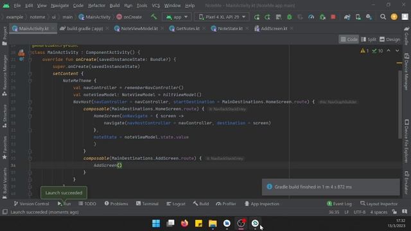Open the Device Manager toolbar icon

(x=358, y=17)
